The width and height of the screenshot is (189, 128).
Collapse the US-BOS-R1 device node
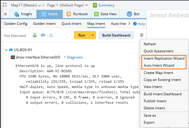pos(6,50)
